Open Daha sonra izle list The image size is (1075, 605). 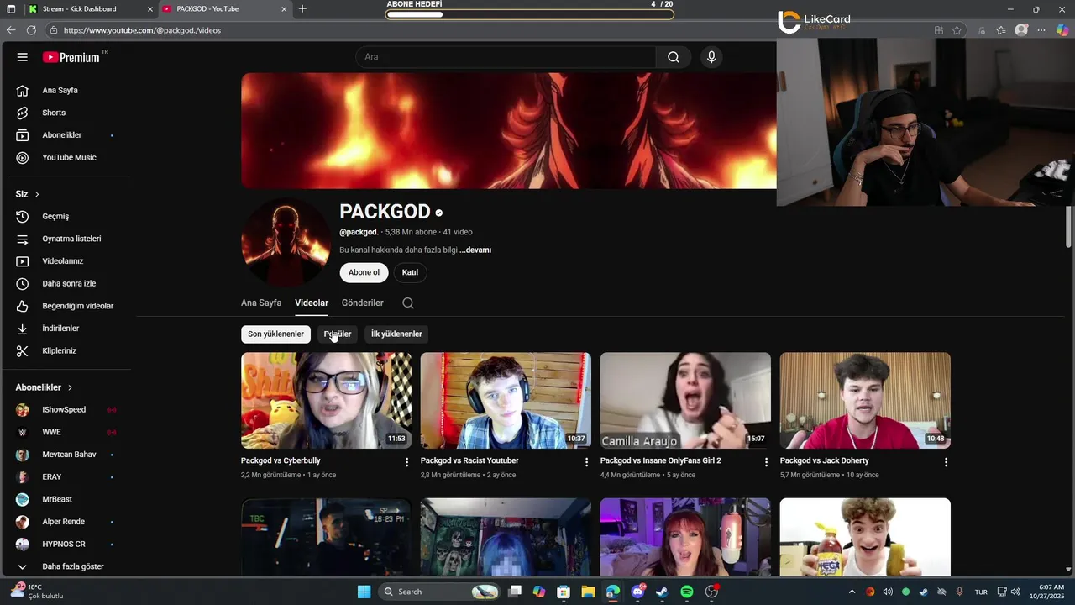(68, 283)
